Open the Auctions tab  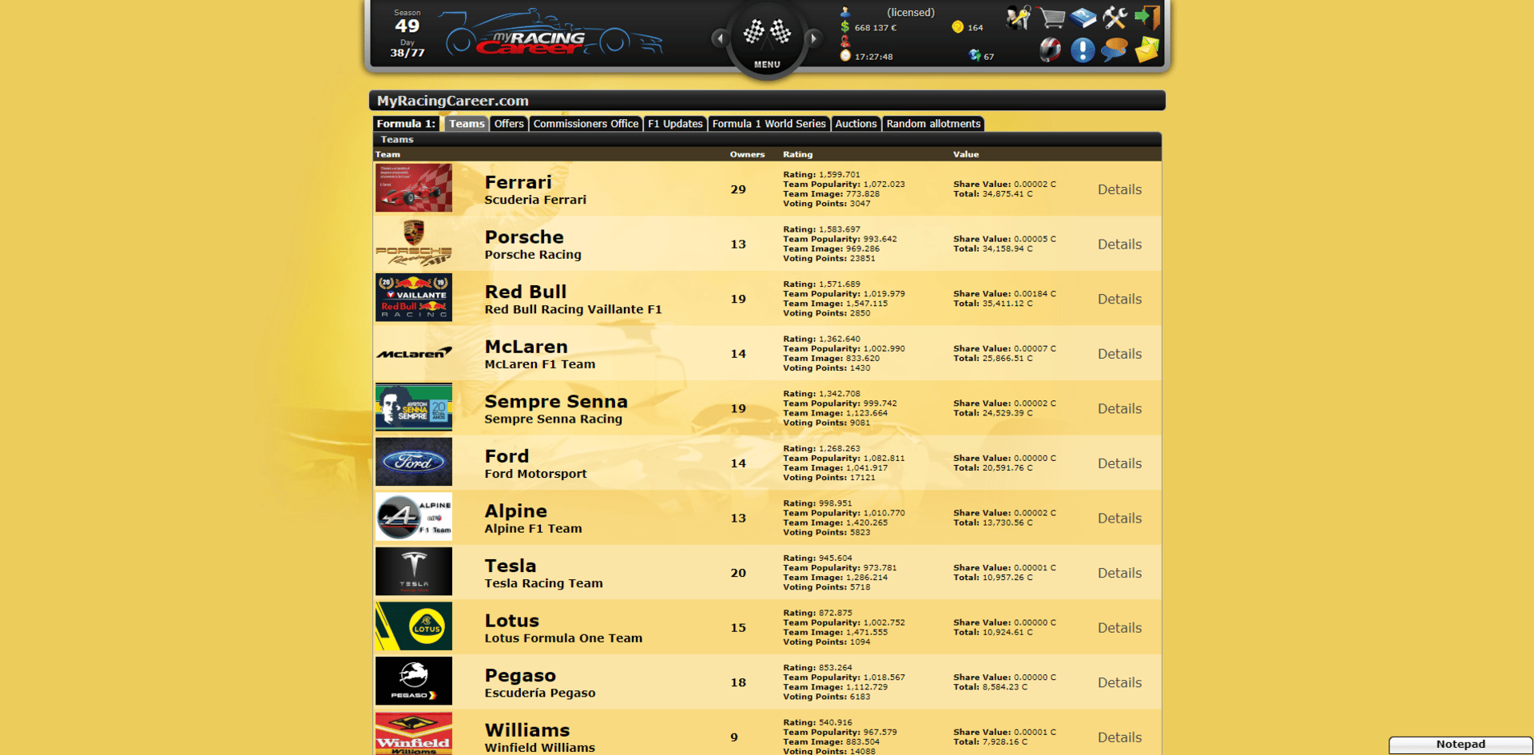[x=856, y=124]
